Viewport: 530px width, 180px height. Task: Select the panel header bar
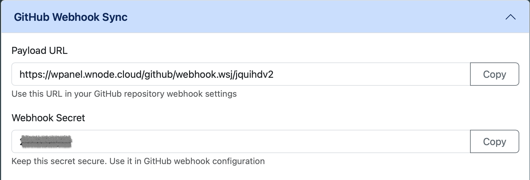(264, 17)
